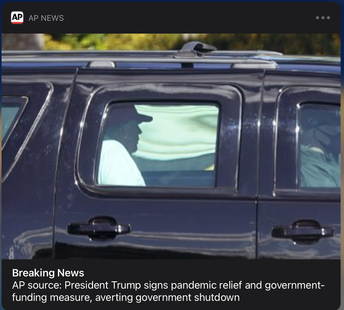Click the AP logo icon
Screen dimensions: 344x310
[17, 18]
